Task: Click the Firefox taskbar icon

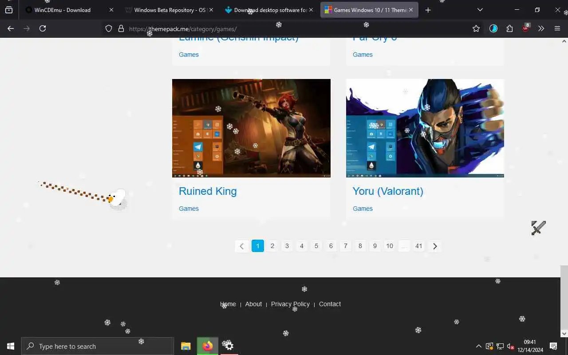Action: click(x=208, y=346)
